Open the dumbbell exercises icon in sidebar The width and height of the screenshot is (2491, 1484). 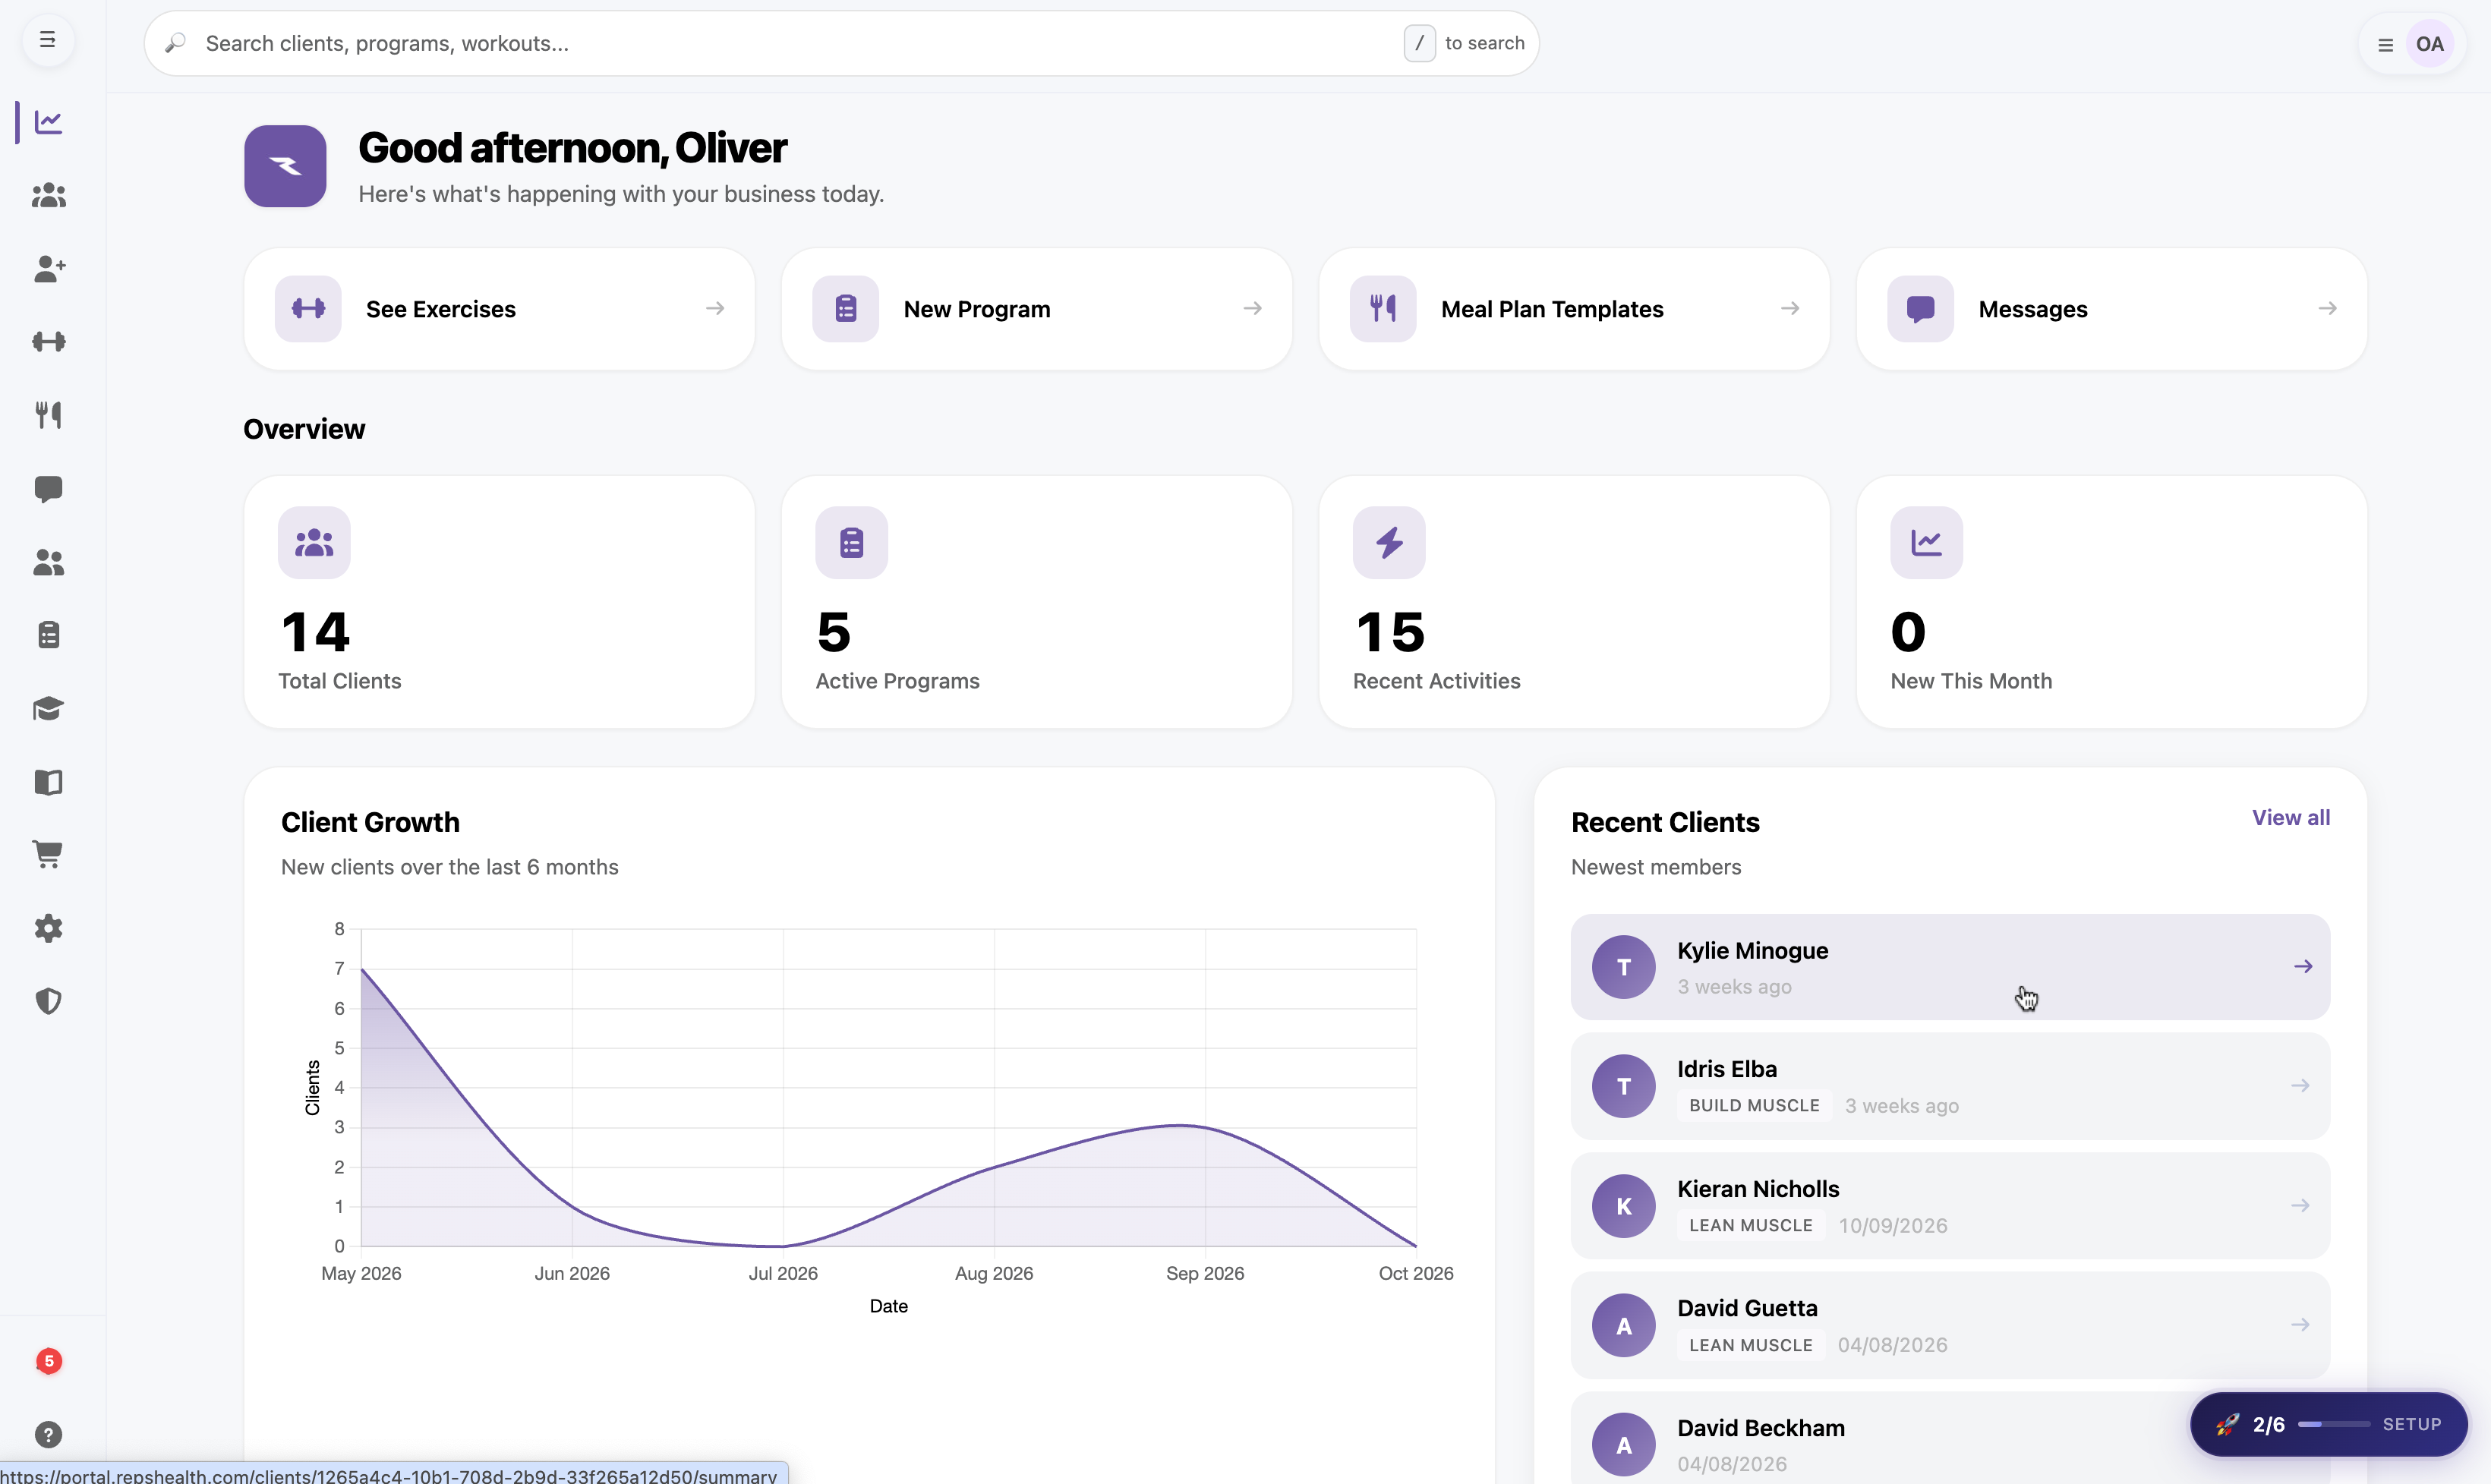tap(48, 342)
